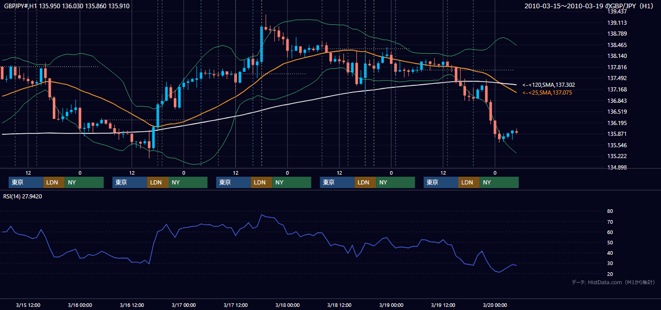Viewport: 661px width, 310px height.
Task: Click the RSI 50 scale value
Action: (610, 242)
